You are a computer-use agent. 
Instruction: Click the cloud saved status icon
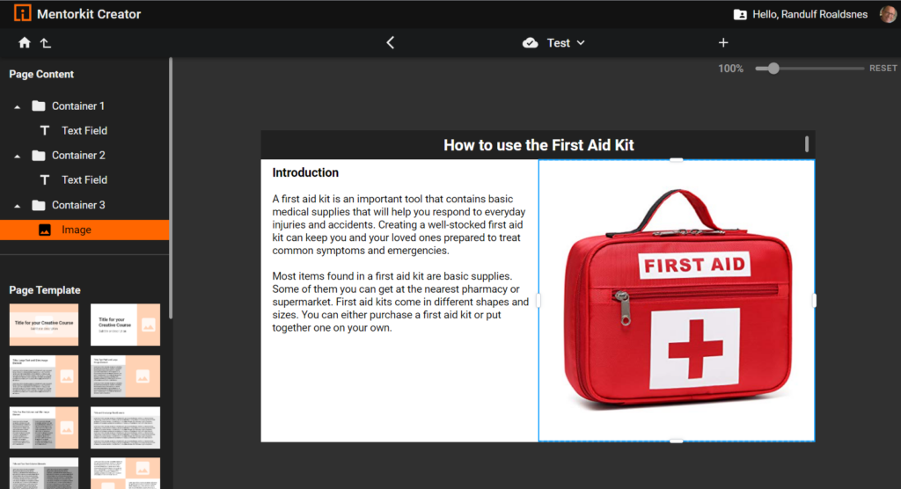[530, 42]
